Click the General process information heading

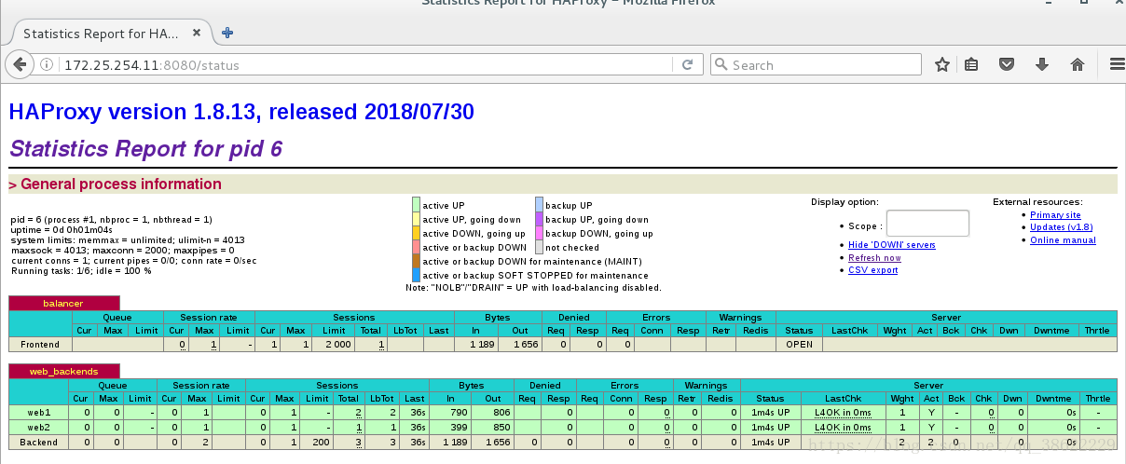(121, 184)
